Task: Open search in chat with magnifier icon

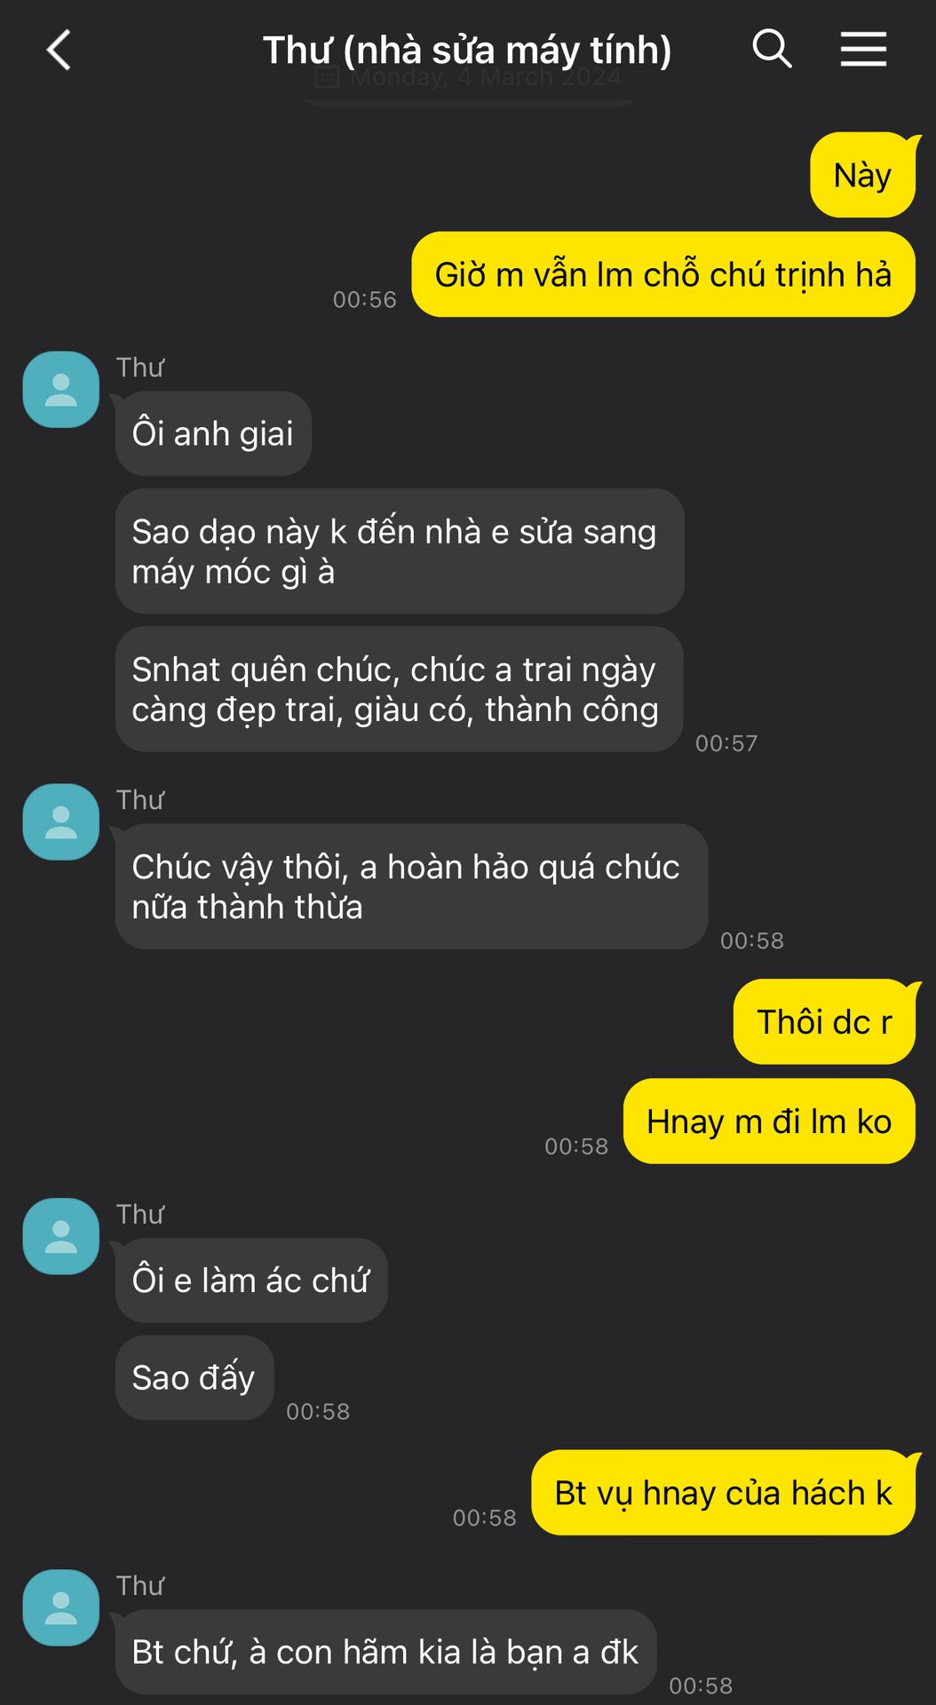Action: tap(772, 49)
